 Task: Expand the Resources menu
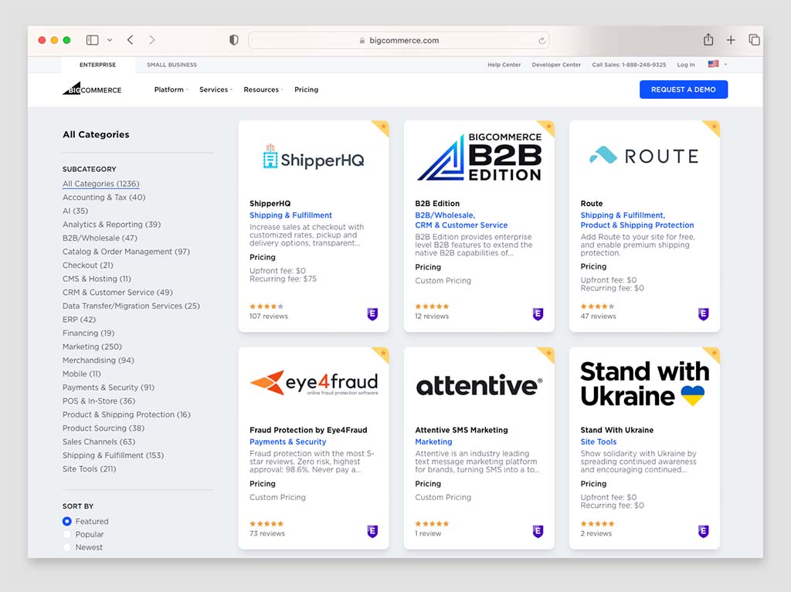tap(263, 90)
